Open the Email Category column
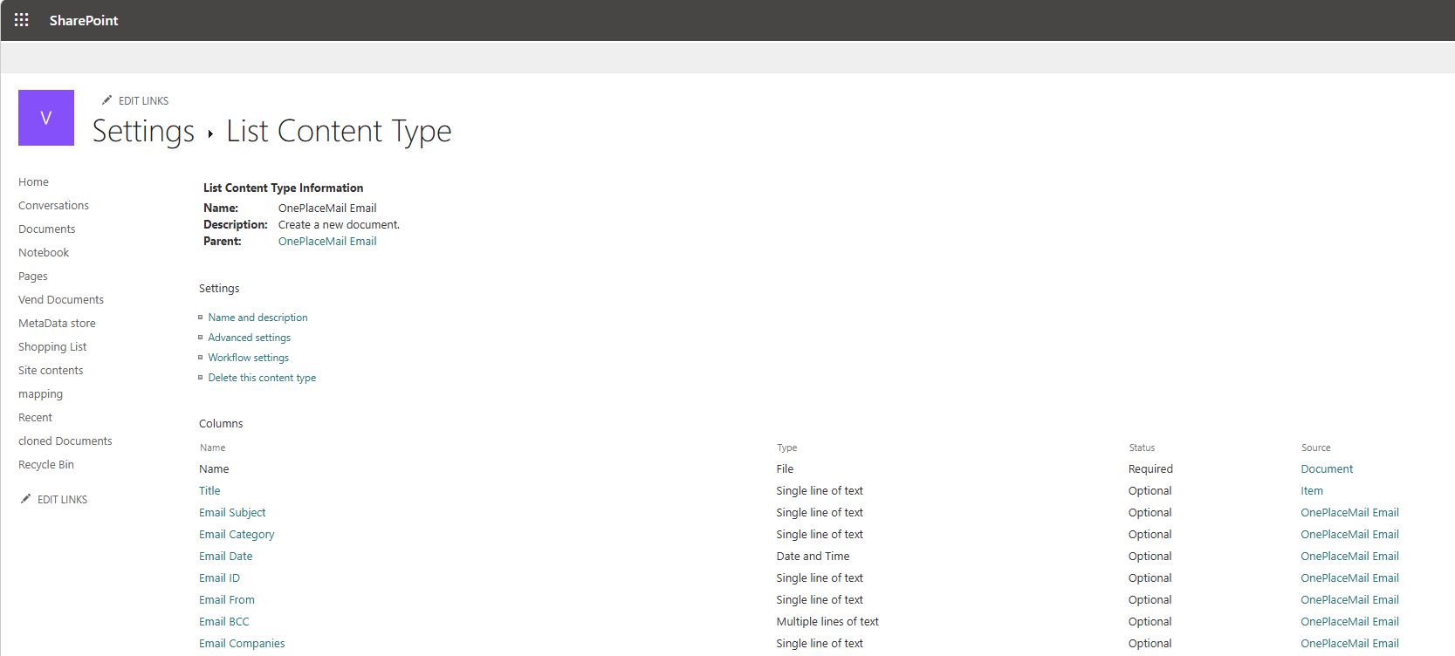1455x656 pixels. click(237, 535)
